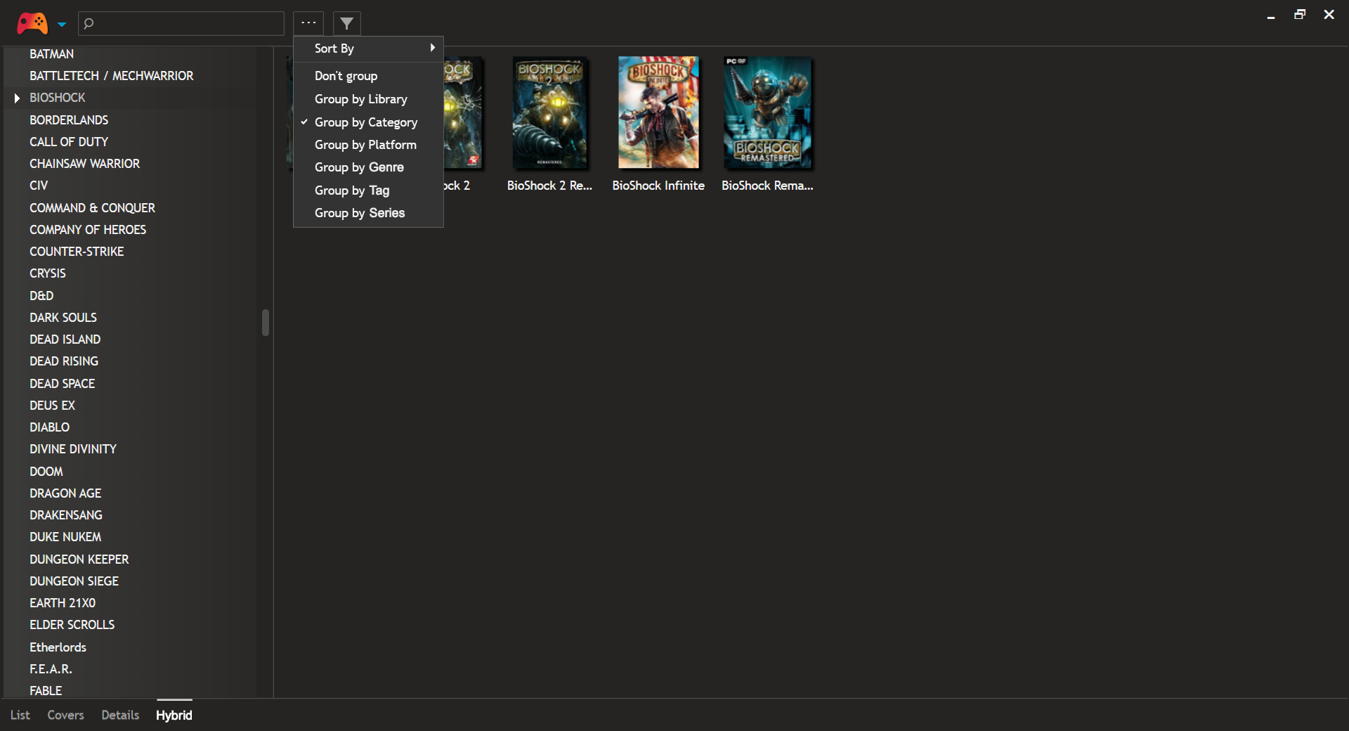Open BioShock 2 Remastered cover

coord(549,113)
